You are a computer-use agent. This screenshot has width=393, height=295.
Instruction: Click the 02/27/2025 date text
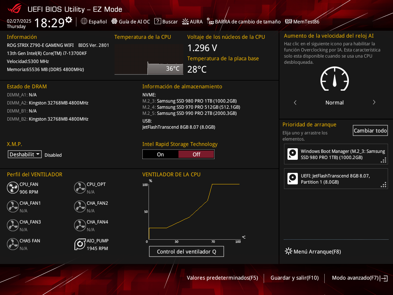(19, 21)
